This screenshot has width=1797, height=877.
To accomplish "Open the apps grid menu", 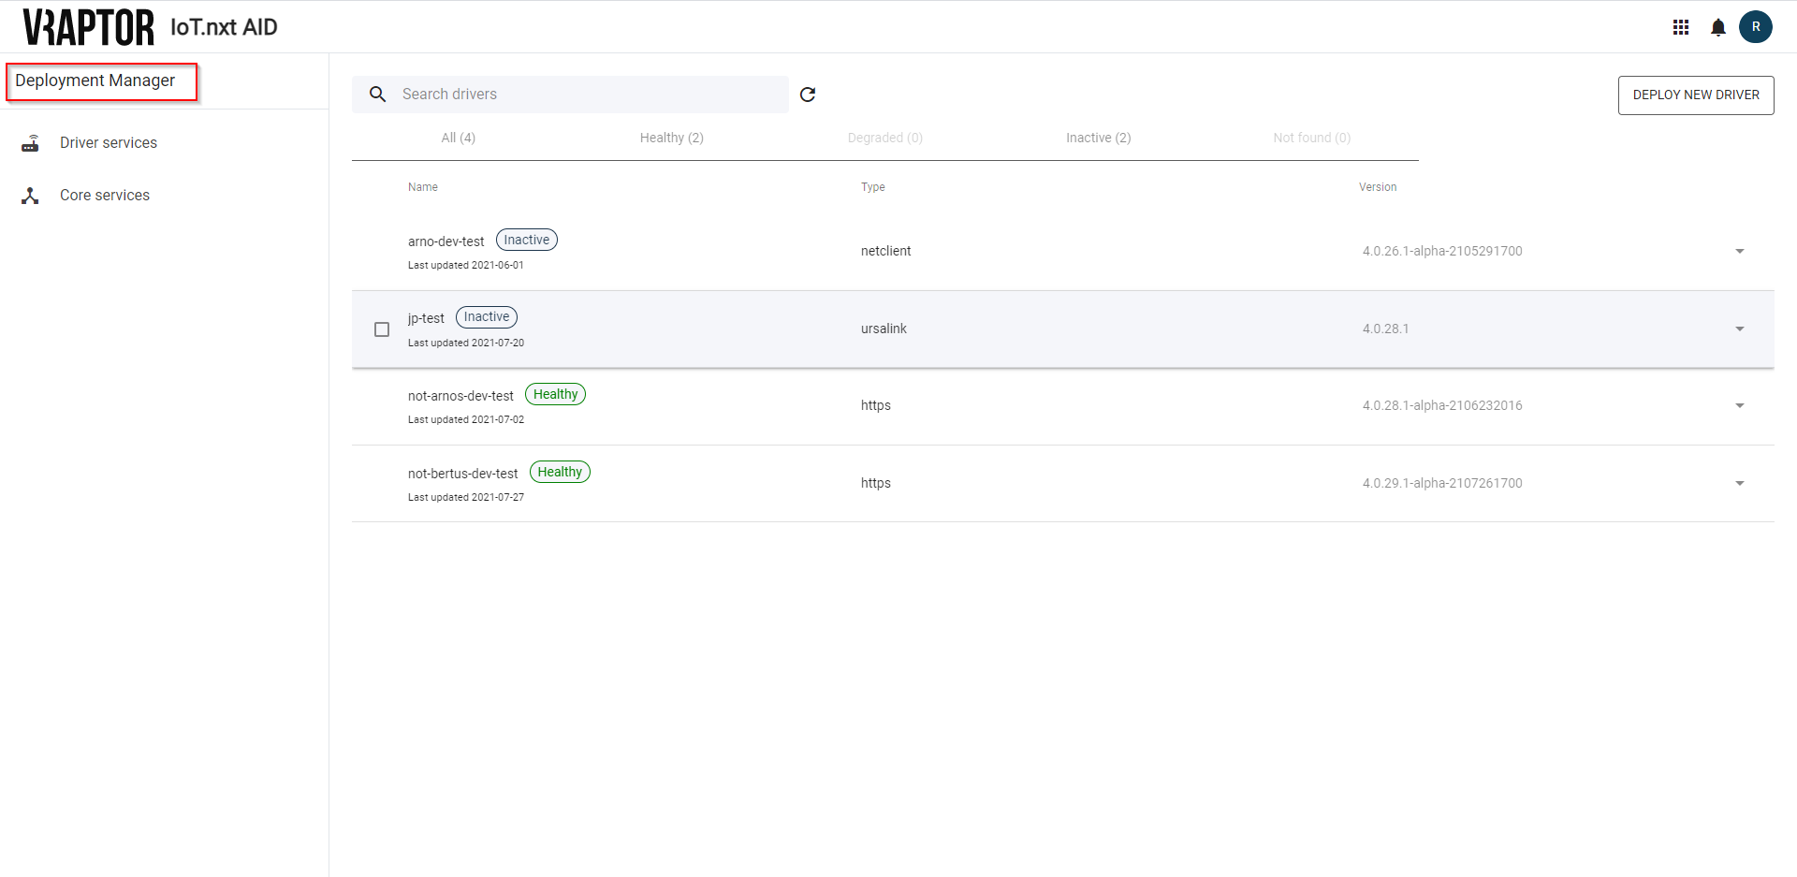I will pyautogui.click(x=1681, y=27).
